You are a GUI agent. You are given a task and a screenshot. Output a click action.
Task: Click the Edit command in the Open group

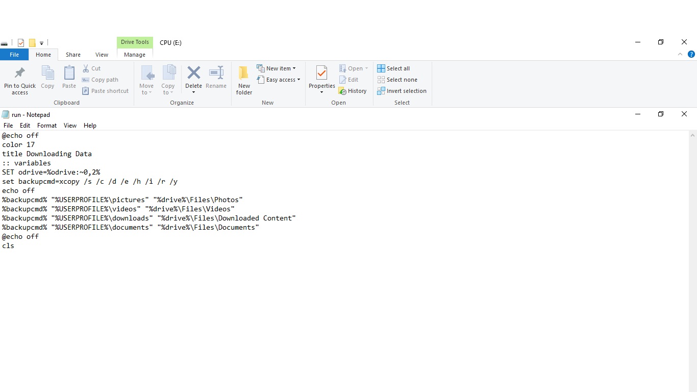pyautogui.click(x=348, y=80)
